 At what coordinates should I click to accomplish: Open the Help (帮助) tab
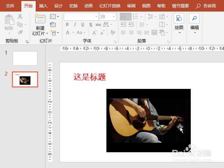[161, 6]
